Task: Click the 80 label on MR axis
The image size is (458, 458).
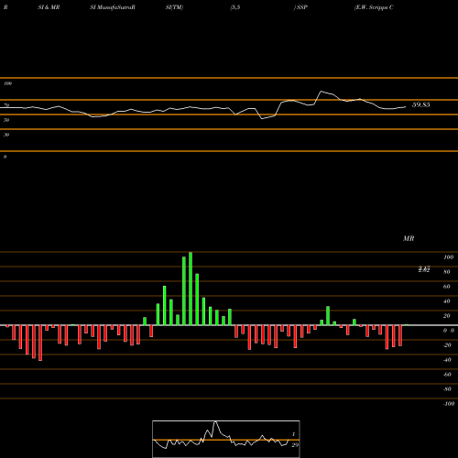Action: point(447,272)
